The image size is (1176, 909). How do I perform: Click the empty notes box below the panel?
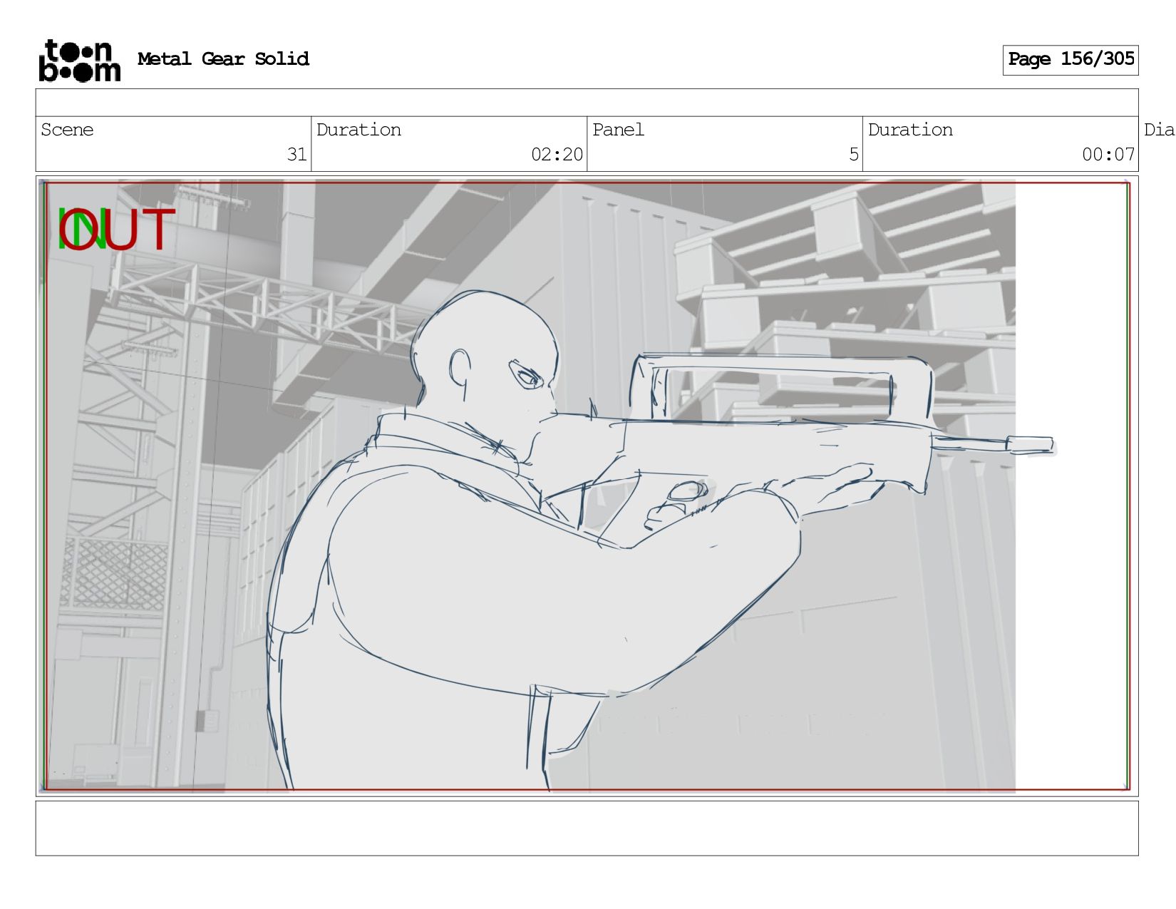587,828
